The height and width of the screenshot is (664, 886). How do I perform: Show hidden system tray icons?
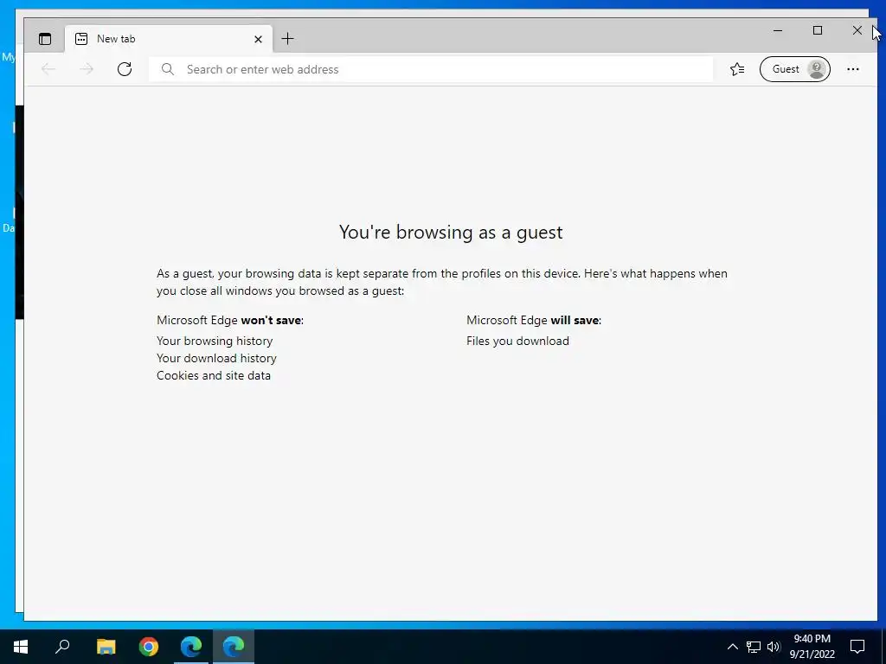click(x=732, y=647)
